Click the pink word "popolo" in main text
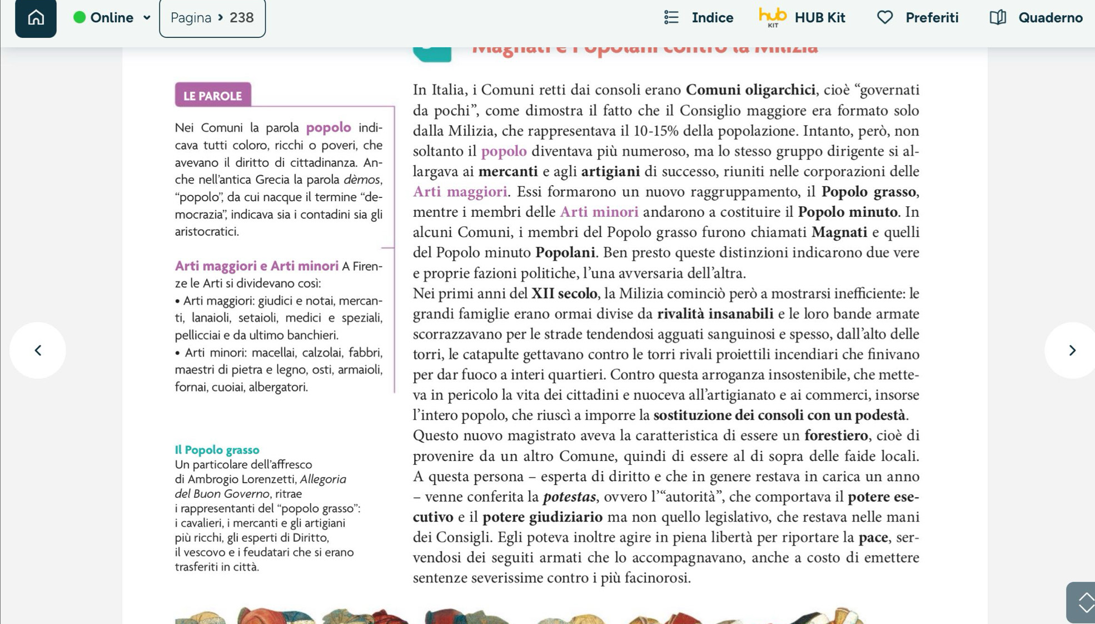Image resolution: width=1095 pixels, height=624 pixels. pos(504,151)
